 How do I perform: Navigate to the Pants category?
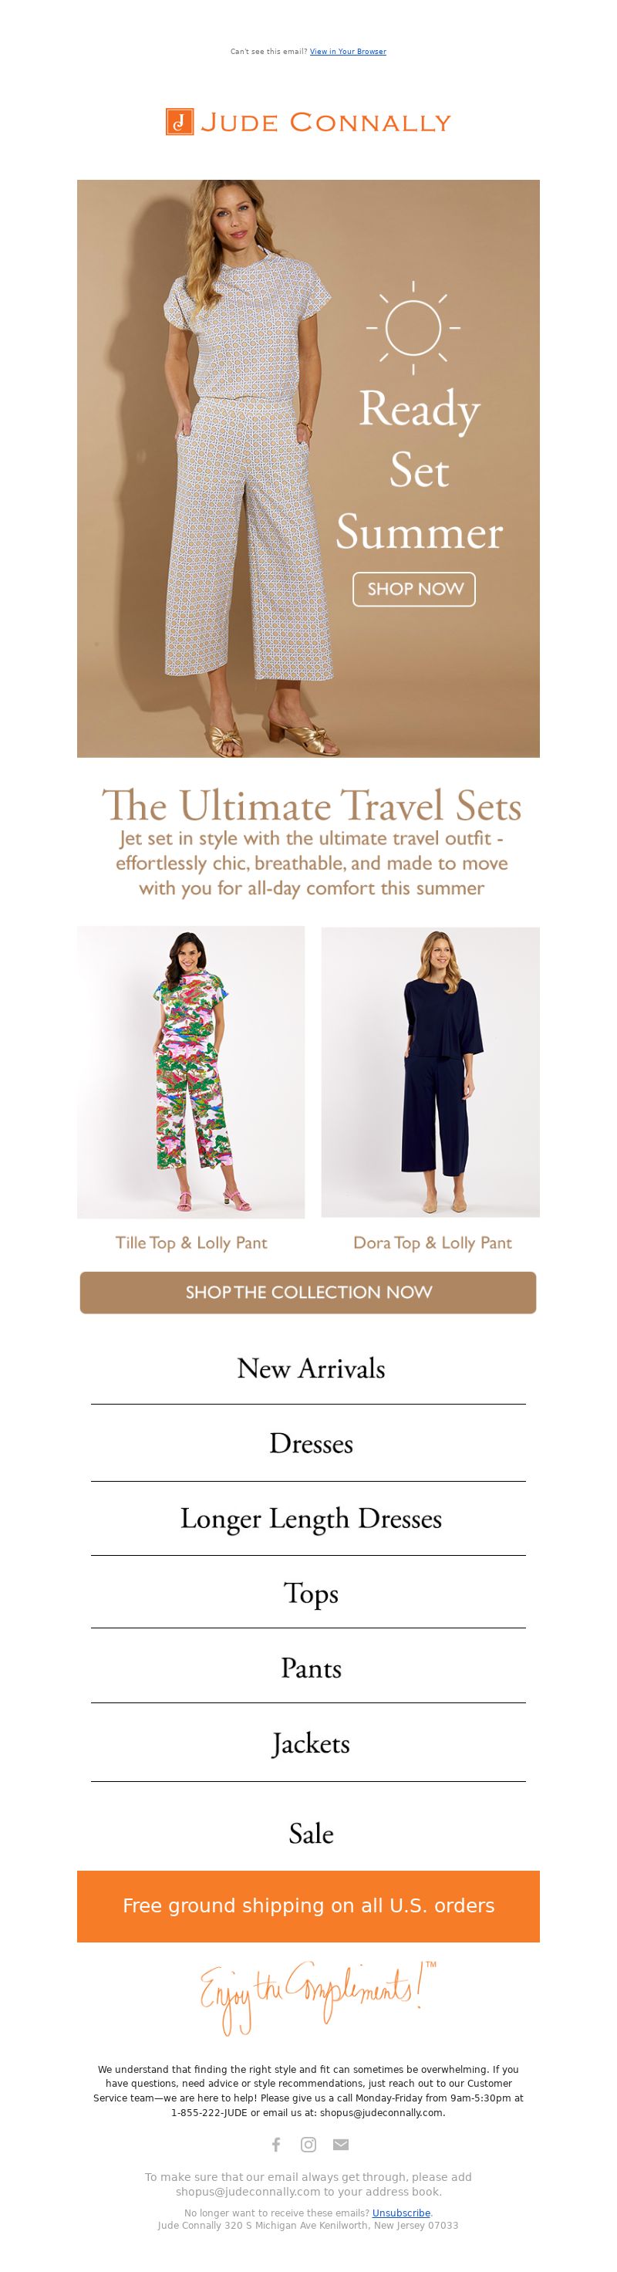click(x=311, y=1668)
